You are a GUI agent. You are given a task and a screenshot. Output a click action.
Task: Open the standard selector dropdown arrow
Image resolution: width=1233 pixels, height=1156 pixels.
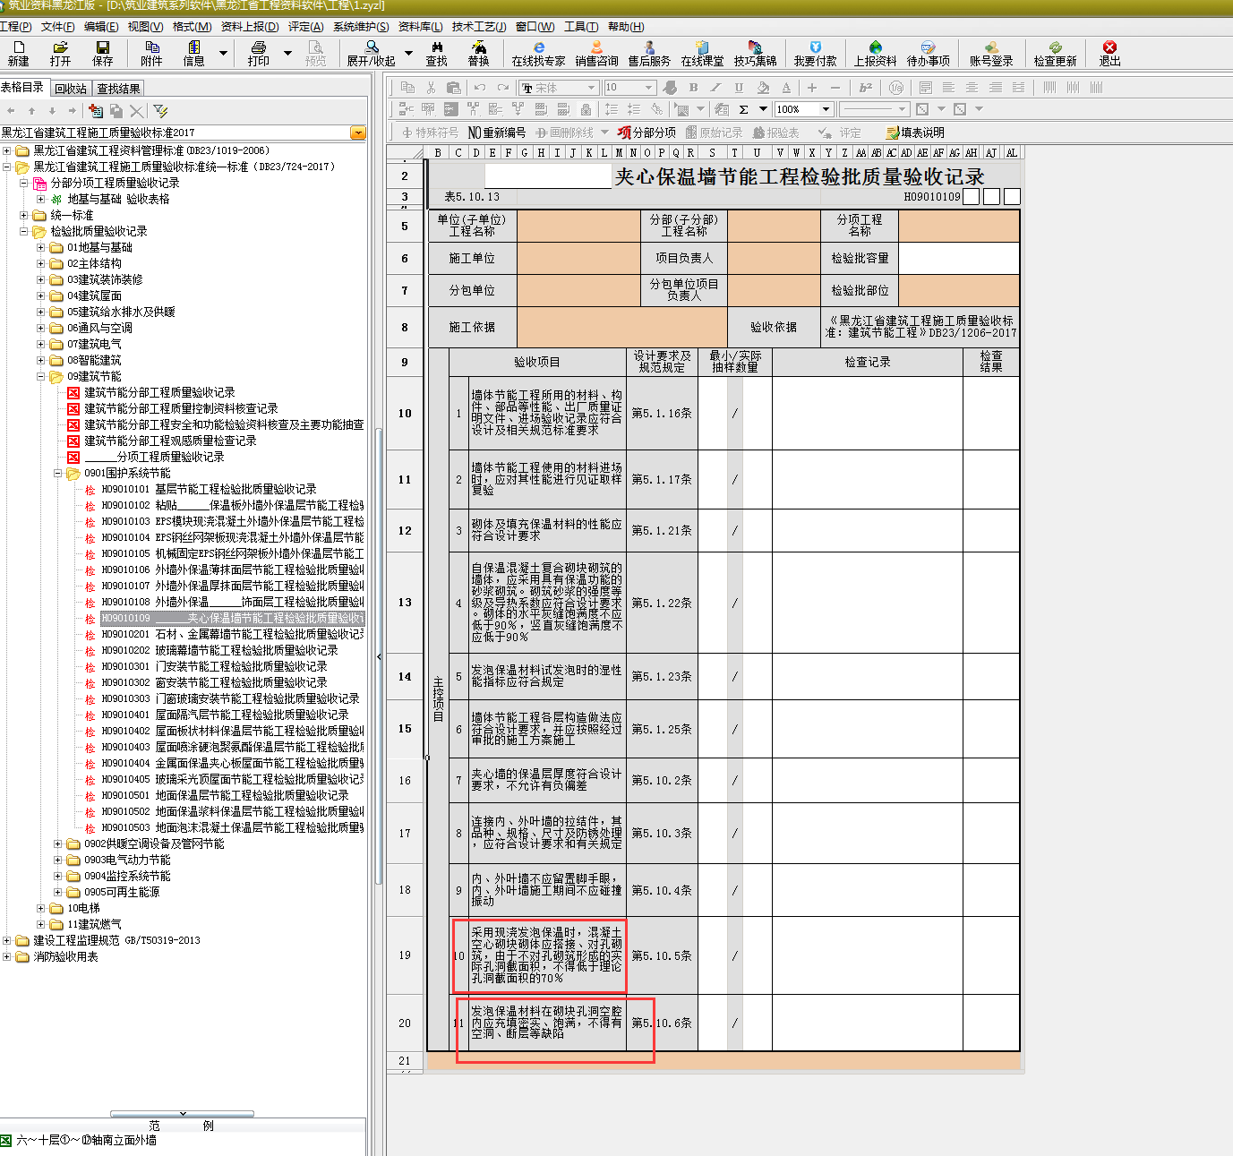click(x=358, y=133)
